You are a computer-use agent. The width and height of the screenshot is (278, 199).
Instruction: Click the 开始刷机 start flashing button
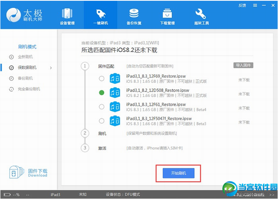coord(179,173)
